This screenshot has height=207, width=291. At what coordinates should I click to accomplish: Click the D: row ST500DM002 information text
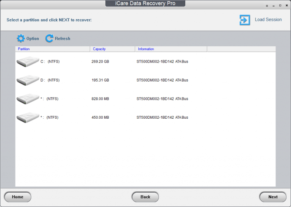(x=162, y=80)
